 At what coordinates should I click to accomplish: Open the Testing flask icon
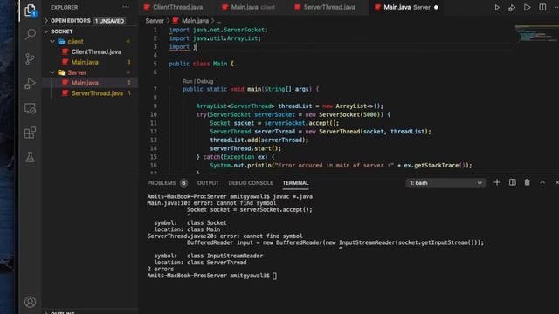[x=31, y=157]
